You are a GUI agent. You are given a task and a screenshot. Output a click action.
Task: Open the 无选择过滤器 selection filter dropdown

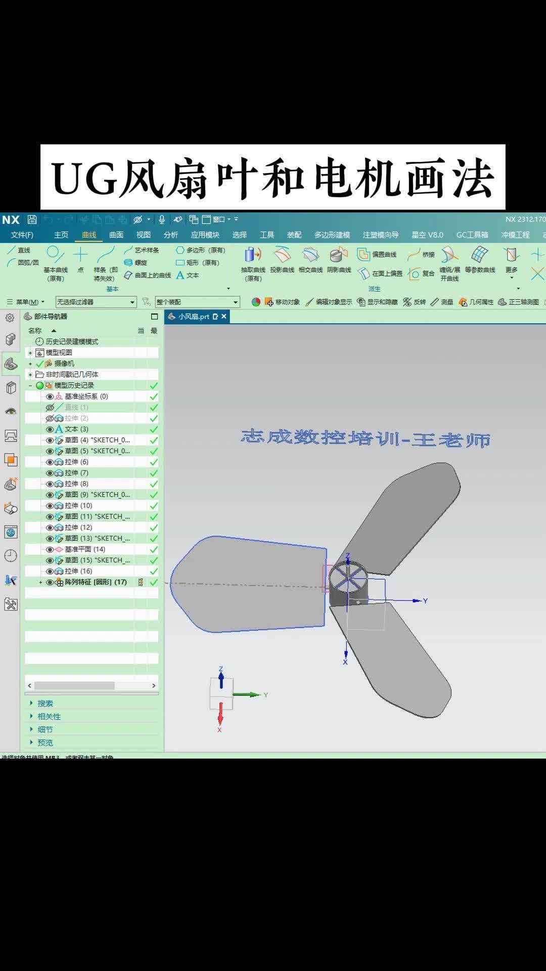[96, 302]
